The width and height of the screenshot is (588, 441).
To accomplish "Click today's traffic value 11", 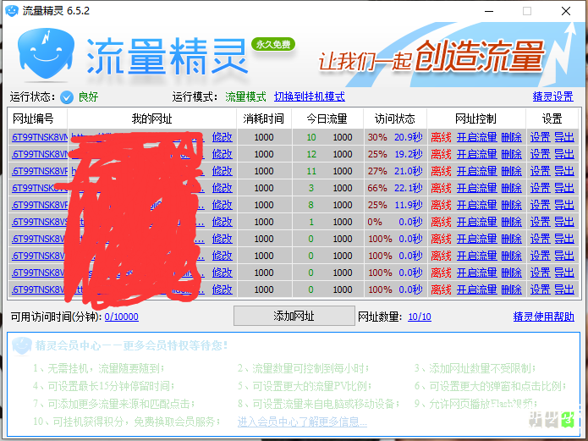I will click(x=311, y=171).
